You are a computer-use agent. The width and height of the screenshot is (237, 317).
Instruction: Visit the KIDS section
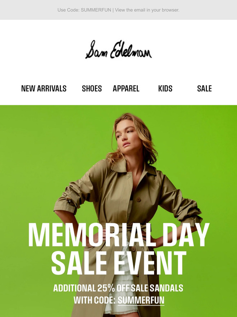click(x=165, y=88)
